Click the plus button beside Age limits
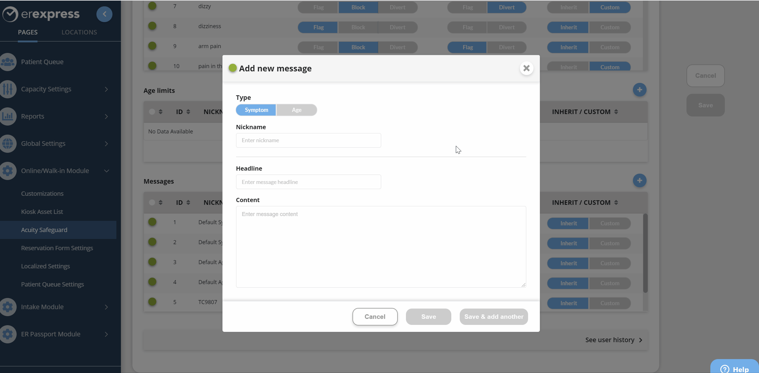The width and height of the screenshot is (759, 373). (639, 90)
